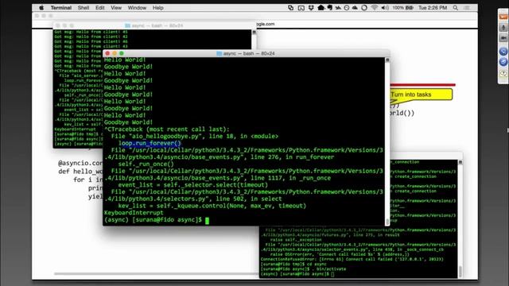Viewport: 509px width, 286px height.
Task: Open the Window menu
Action: coord(137,8)
